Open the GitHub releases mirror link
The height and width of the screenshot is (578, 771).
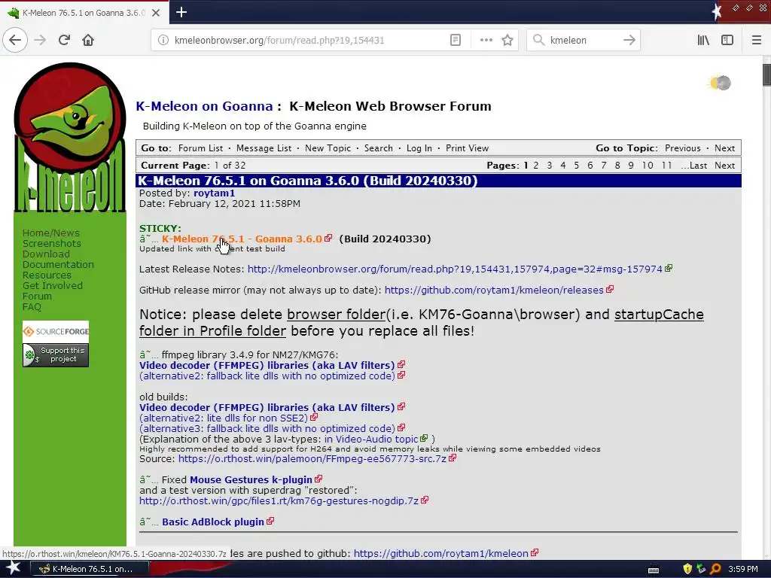coord(494,290)
